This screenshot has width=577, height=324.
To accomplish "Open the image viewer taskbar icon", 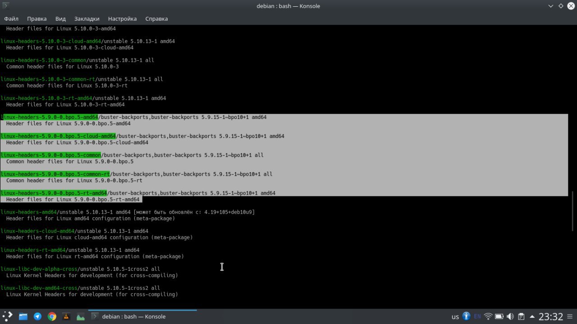I will click(x=81, y=316).
